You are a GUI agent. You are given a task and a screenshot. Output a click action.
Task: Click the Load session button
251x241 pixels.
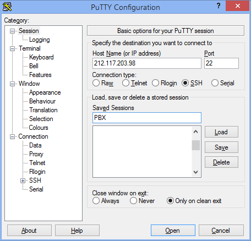coord(221,132)
